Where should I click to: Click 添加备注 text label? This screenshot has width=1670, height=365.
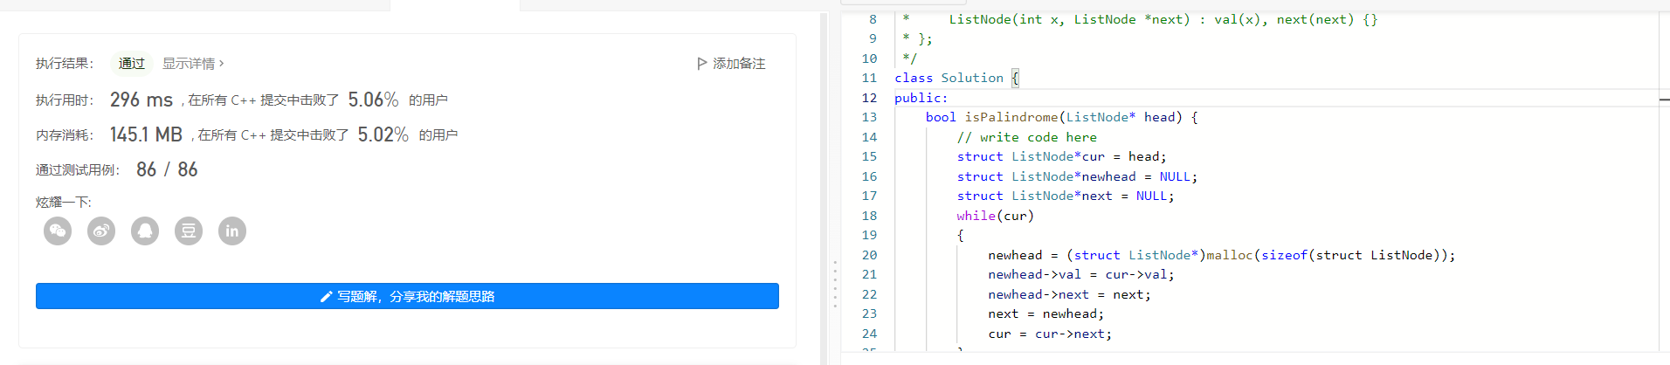click(739, 64)
